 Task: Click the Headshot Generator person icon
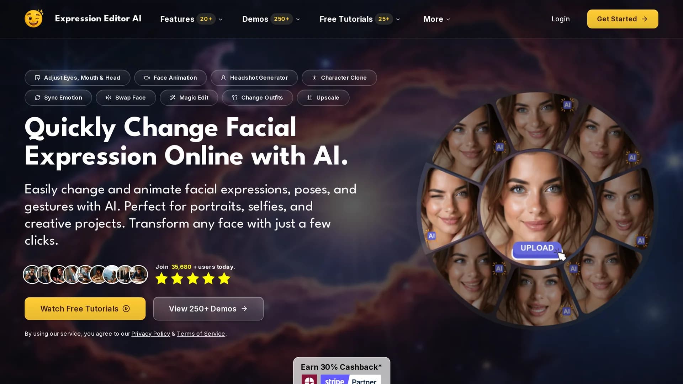[223, 78]
